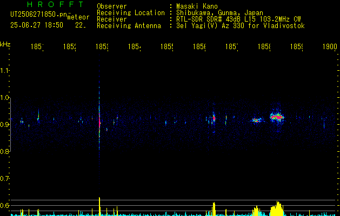This screenshot has height=216, width=340.
Task: Click the "Receiver" field label
Action: click(112, 19)
